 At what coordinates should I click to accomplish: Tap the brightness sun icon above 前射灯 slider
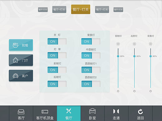point(118,44)
